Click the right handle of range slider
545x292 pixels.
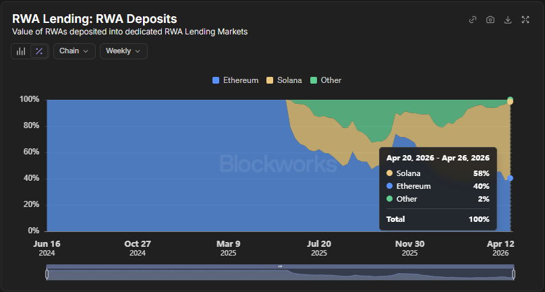[x=514, y=274]
